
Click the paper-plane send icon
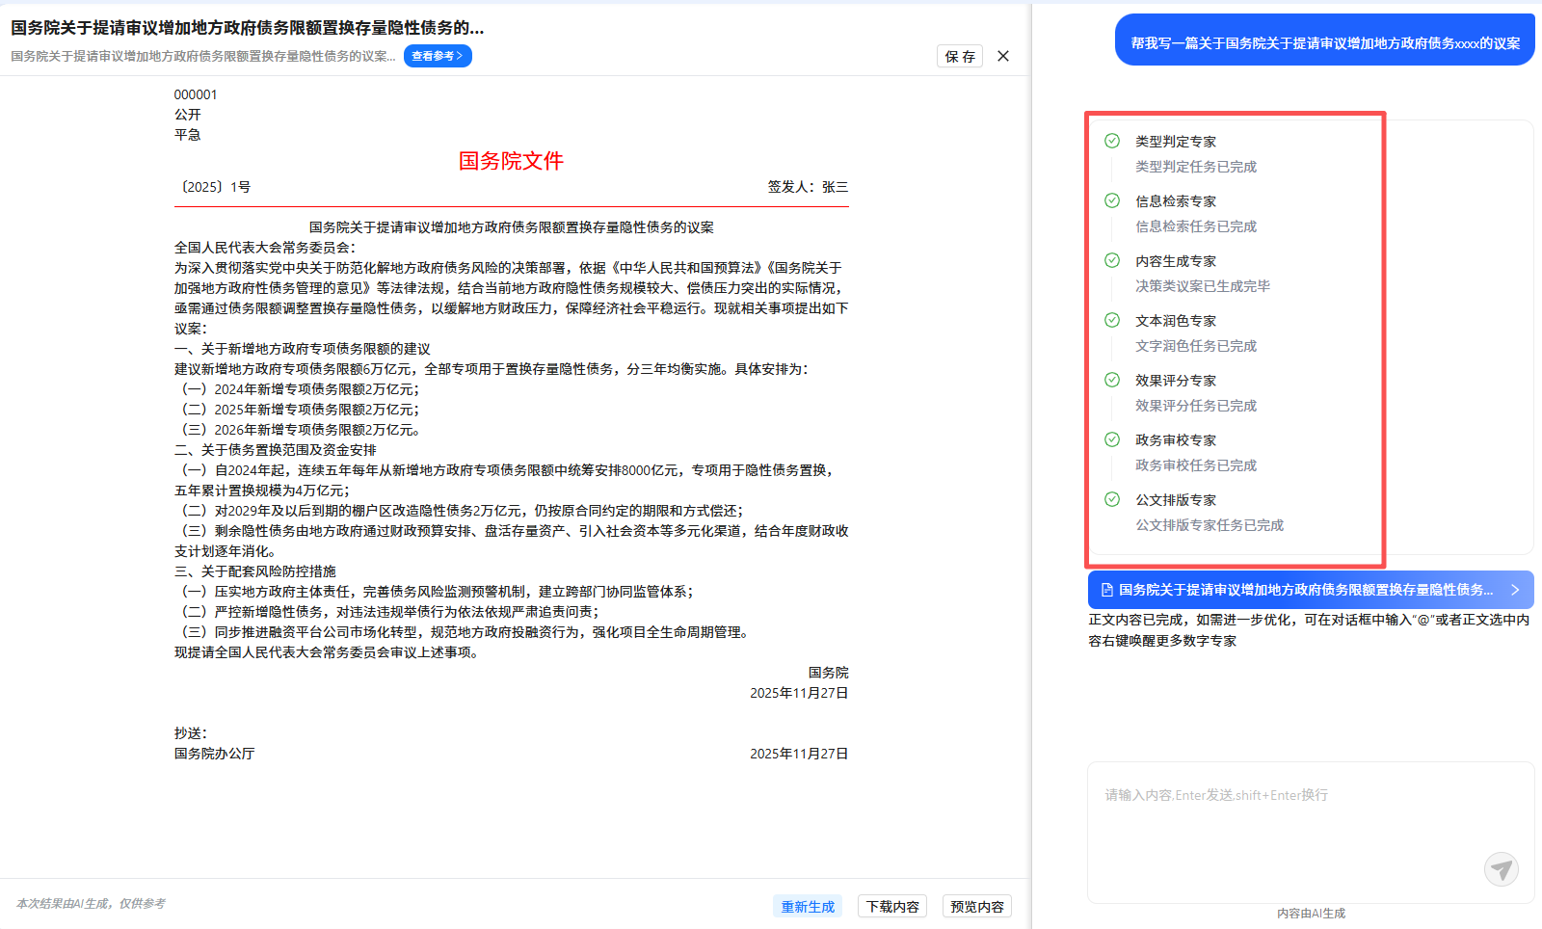pos(1501,869)
